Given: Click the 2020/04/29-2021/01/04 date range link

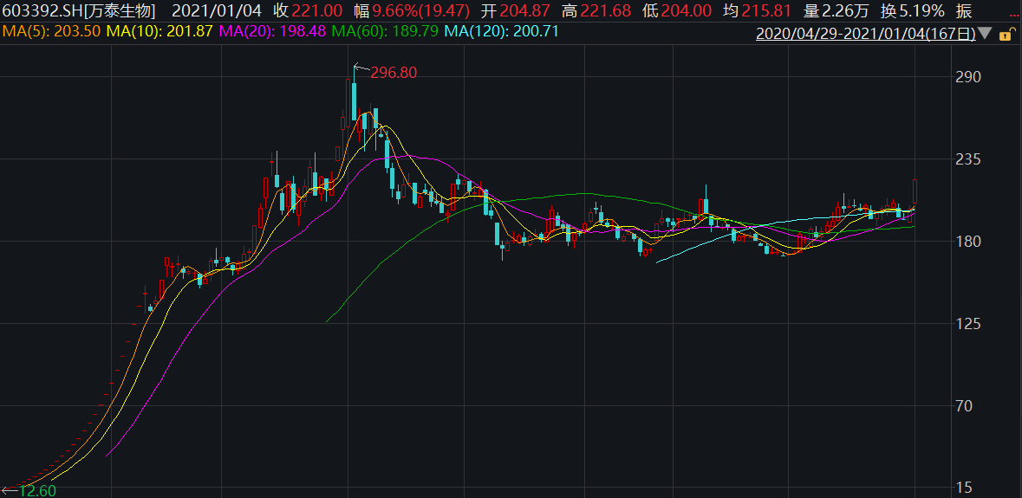Looking at the screenshot, I should point(866,35).
